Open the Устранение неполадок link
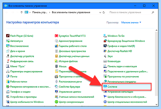This screenshot has width=161, height=109. [120, 92]
